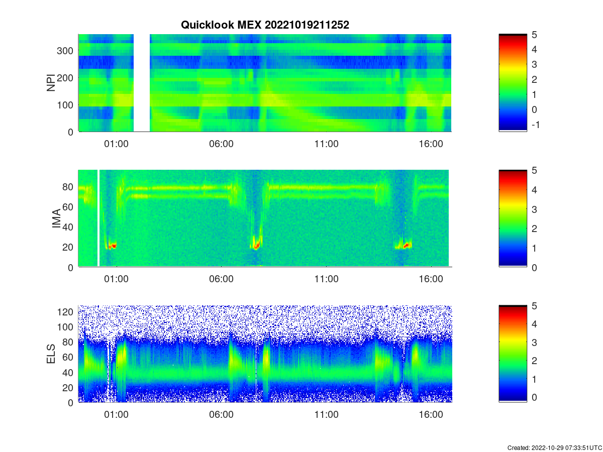This screenshot has width=603, height=452.
Task: Click the 0 label on the IMA colorbar
Action: coord(534,267)
